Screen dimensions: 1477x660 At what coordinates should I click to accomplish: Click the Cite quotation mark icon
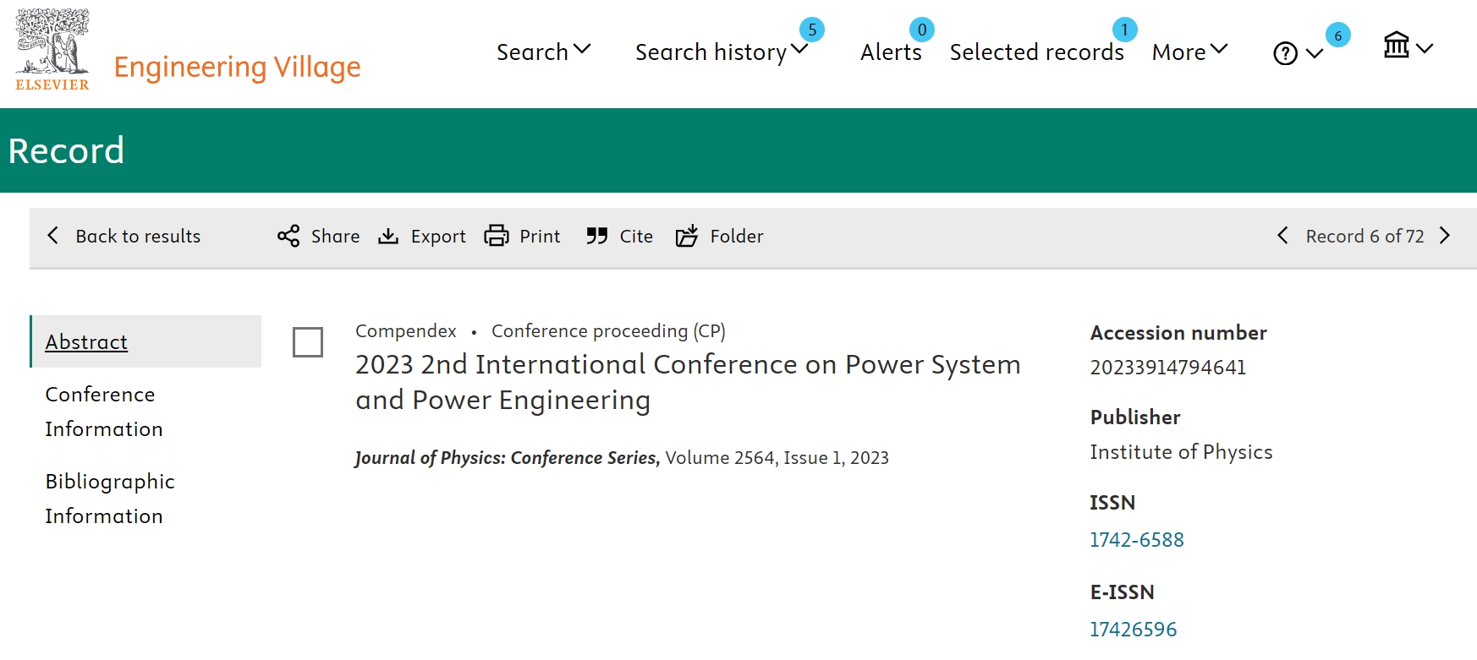[597, 236]
